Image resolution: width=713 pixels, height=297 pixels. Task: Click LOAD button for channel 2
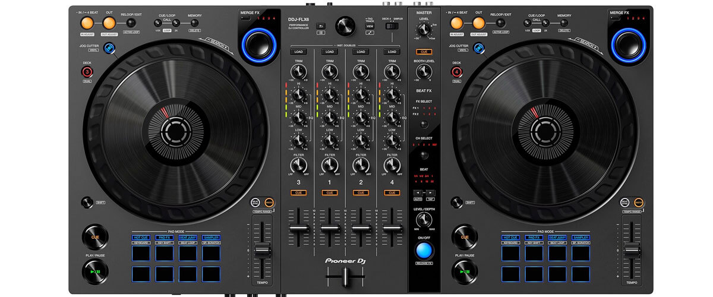tap(360, 52)
